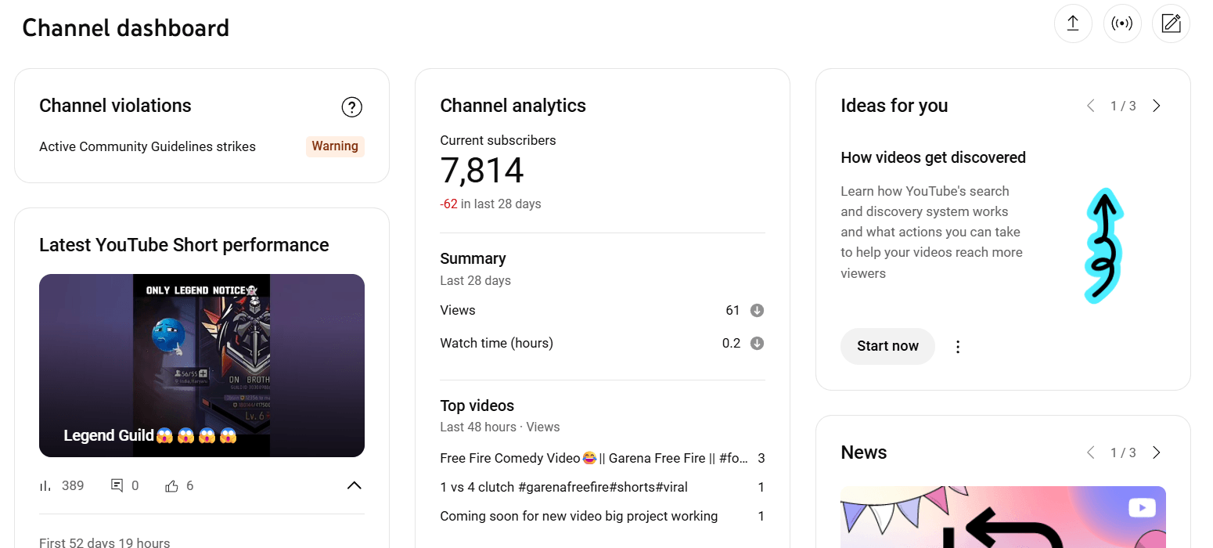Click the Channel violations heading

(x=115, y=106)
